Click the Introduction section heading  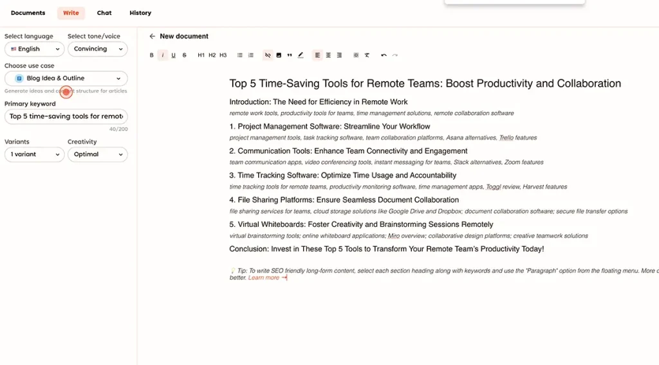click(318, 102)
